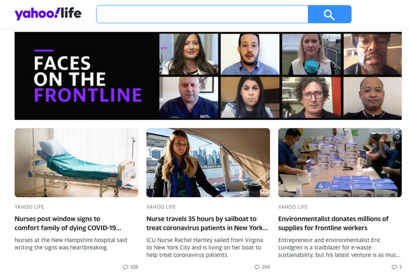Select banner photo of bald man in navy scrubs
Screen dimensions: 409x276
tap(188, 97)
